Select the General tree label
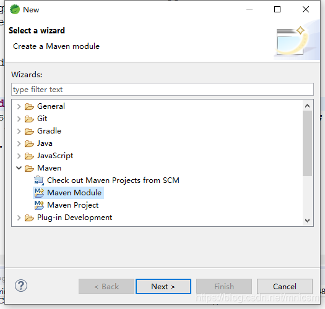The image size is (325, 309). point(51,106)
